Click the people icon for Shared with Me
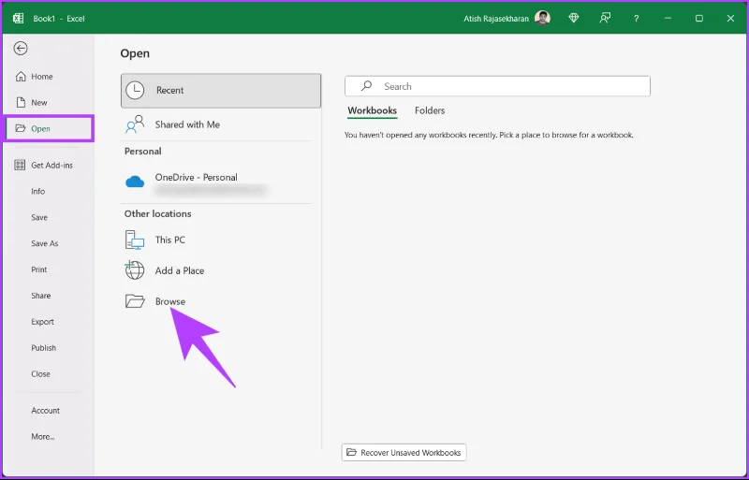The image size is (749, 480). click(x=135, y=124)
